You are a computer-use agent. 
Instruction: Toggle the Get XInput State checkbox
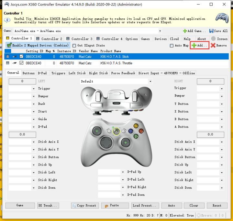click(74, 46)
